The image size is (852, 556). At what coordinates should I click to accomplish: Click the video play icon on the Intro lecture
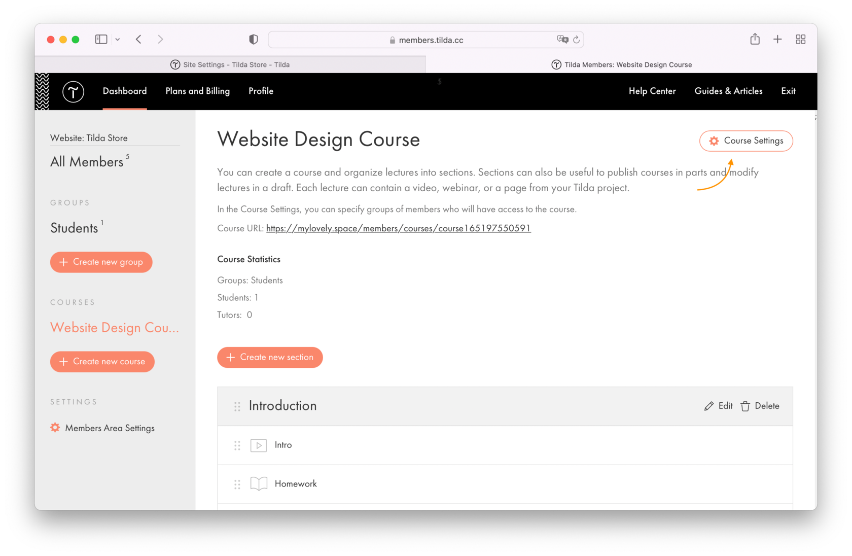pos(259,445)
